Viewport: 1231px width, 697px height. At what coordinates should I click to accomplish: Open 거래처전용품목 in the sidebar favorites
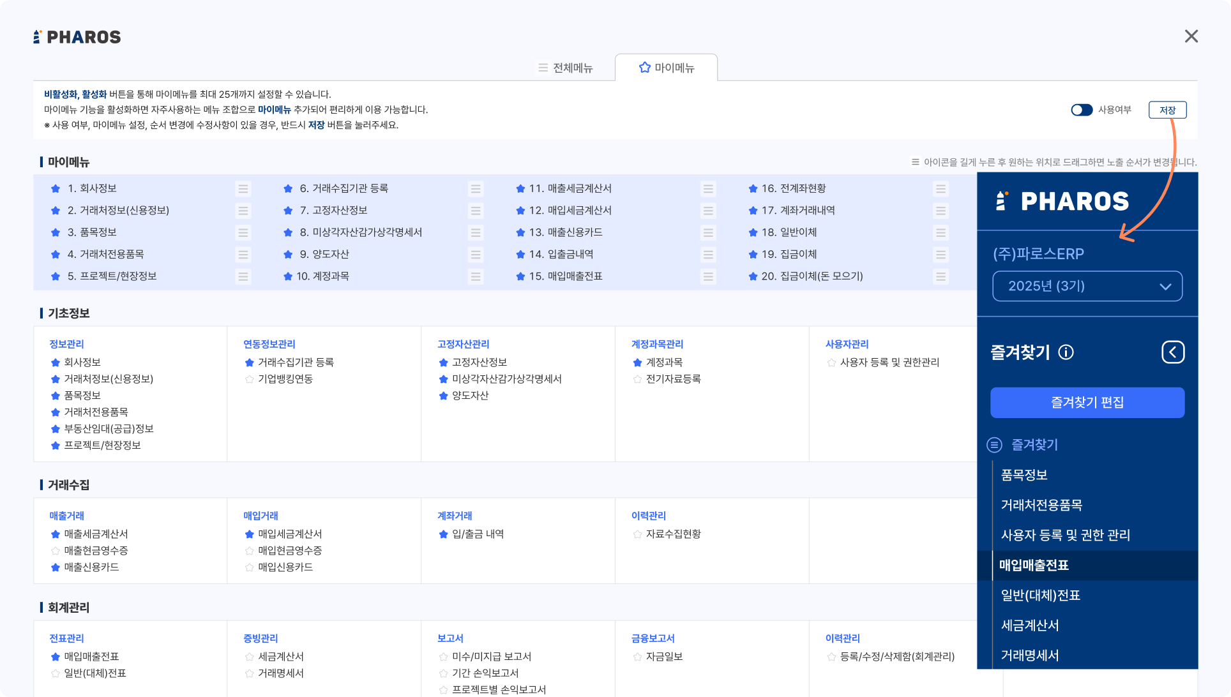(x=1041, y=505)
